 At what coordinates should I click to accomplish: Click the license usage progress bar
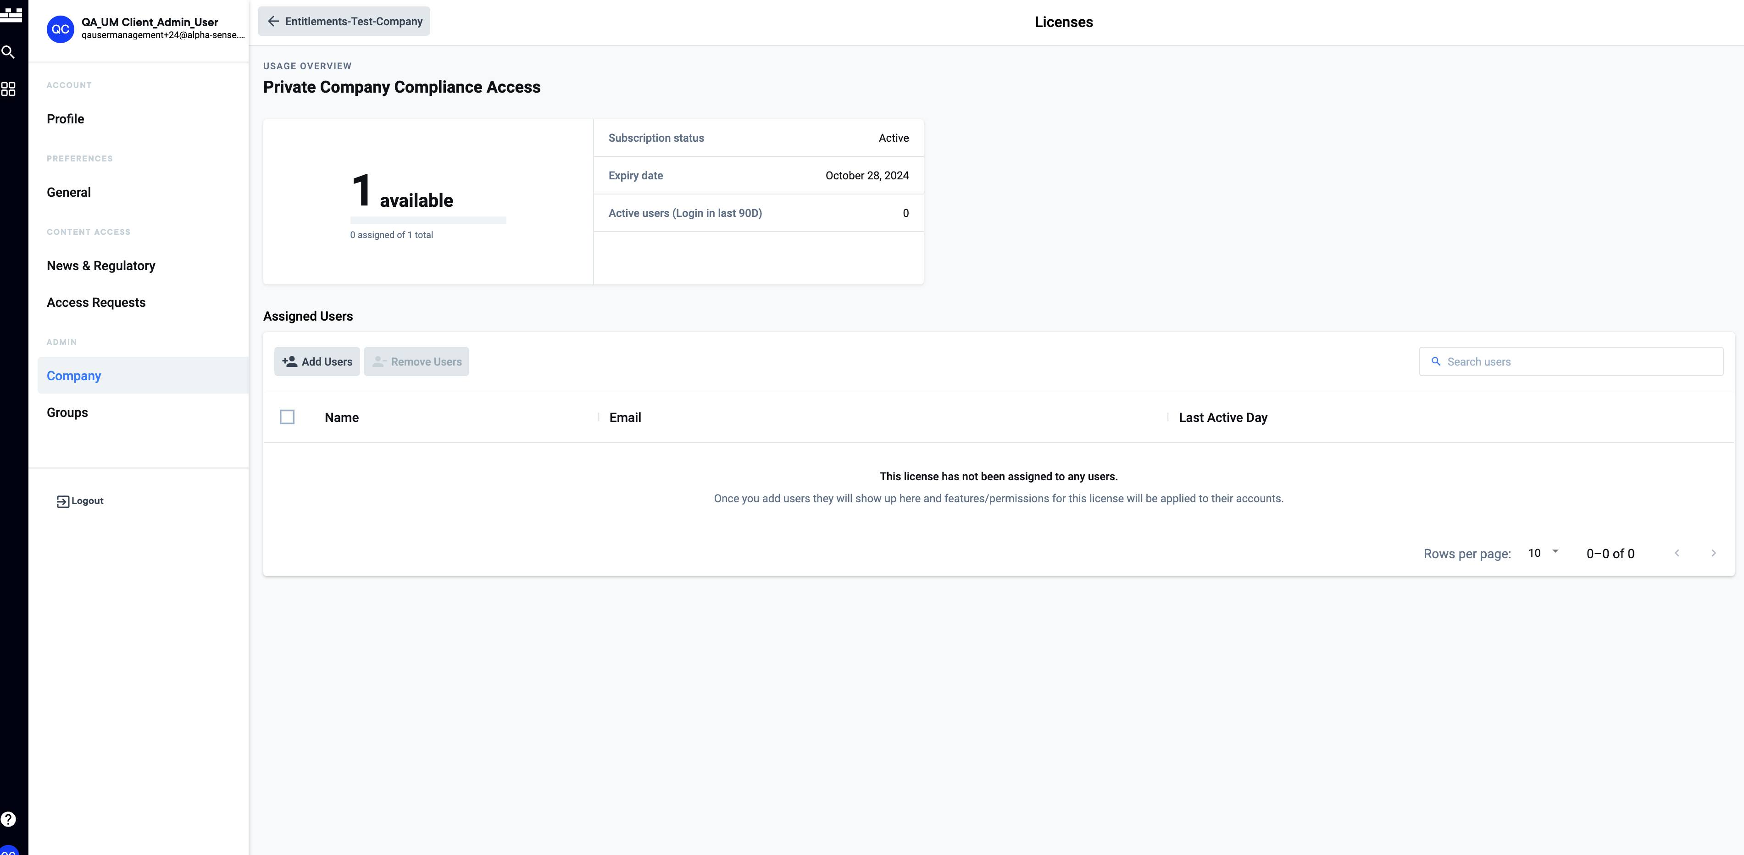pos(428,220)
